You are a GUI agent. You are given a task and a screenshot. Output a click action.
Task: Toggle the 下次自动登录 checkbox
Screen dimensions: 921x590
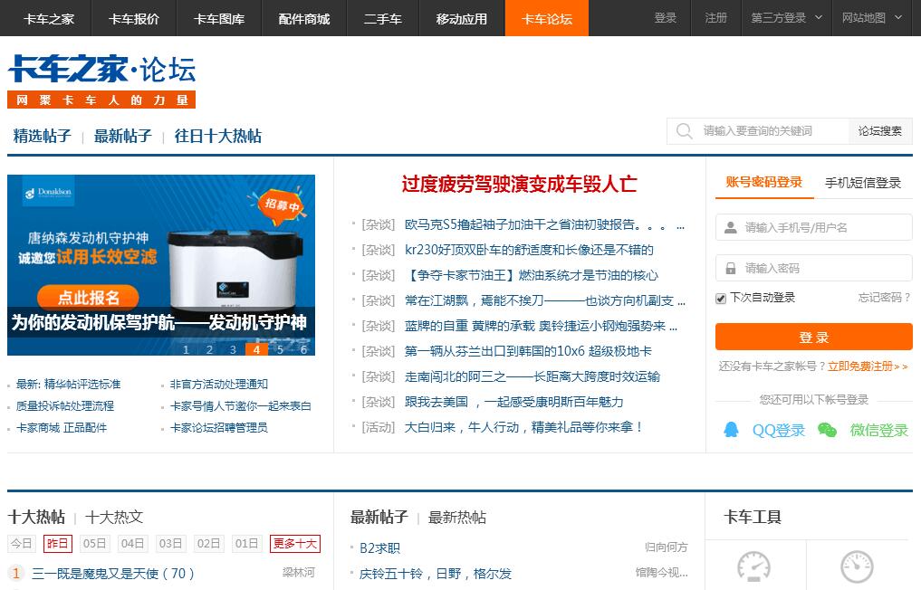721,298
